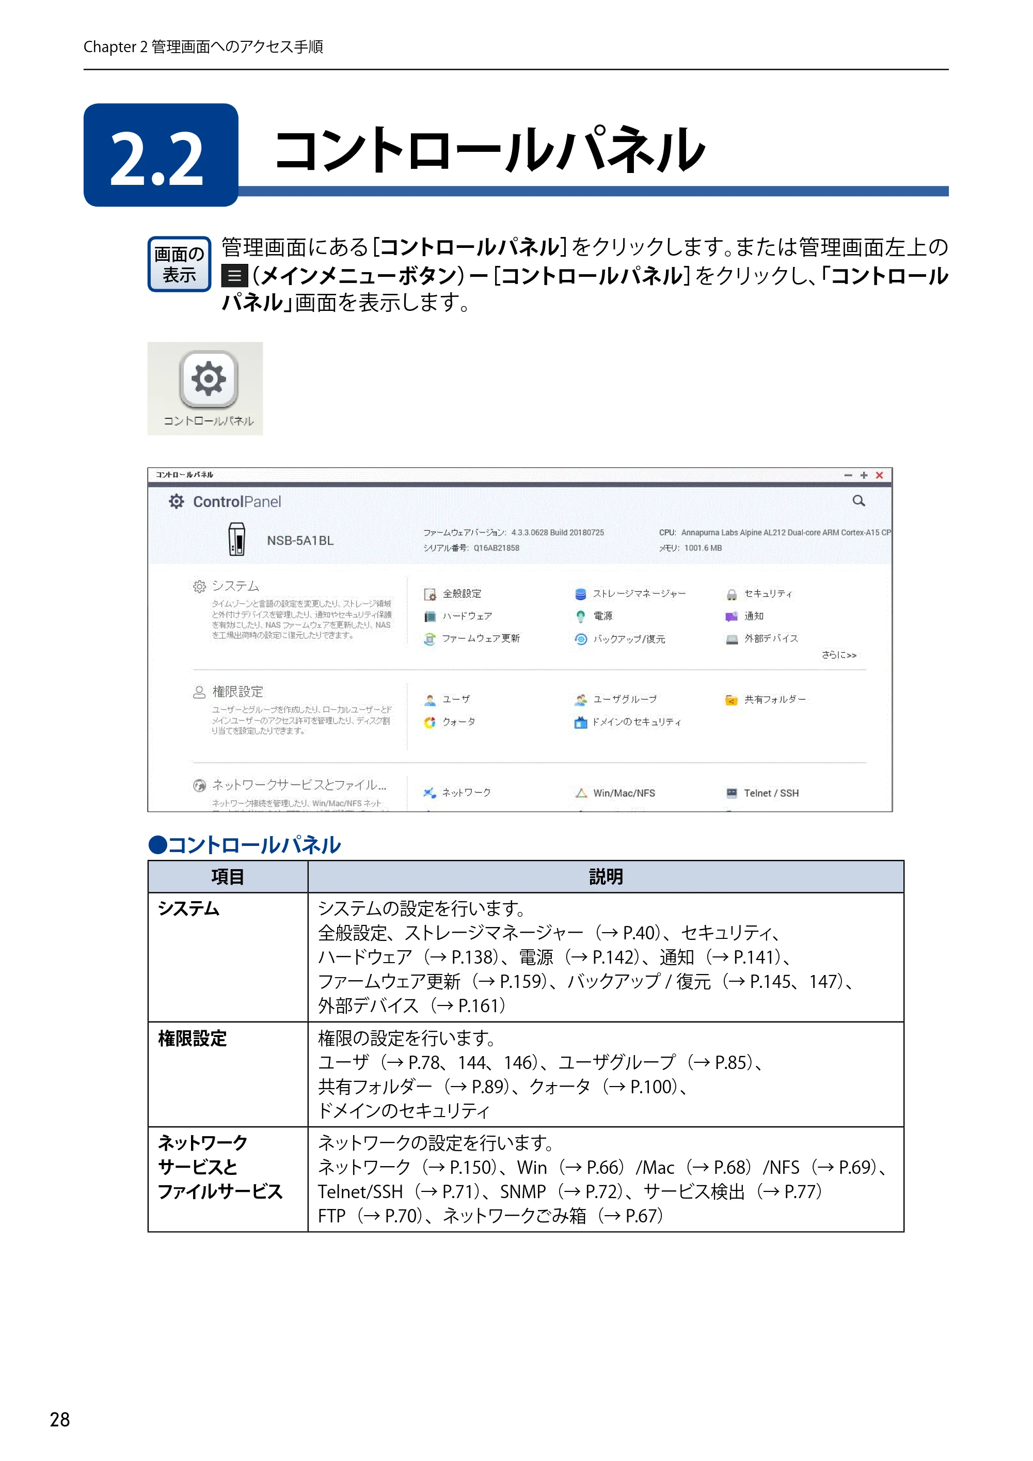Click the main menu button icon in instructions
The image size is (1033, 1461).
pos(234,276)
